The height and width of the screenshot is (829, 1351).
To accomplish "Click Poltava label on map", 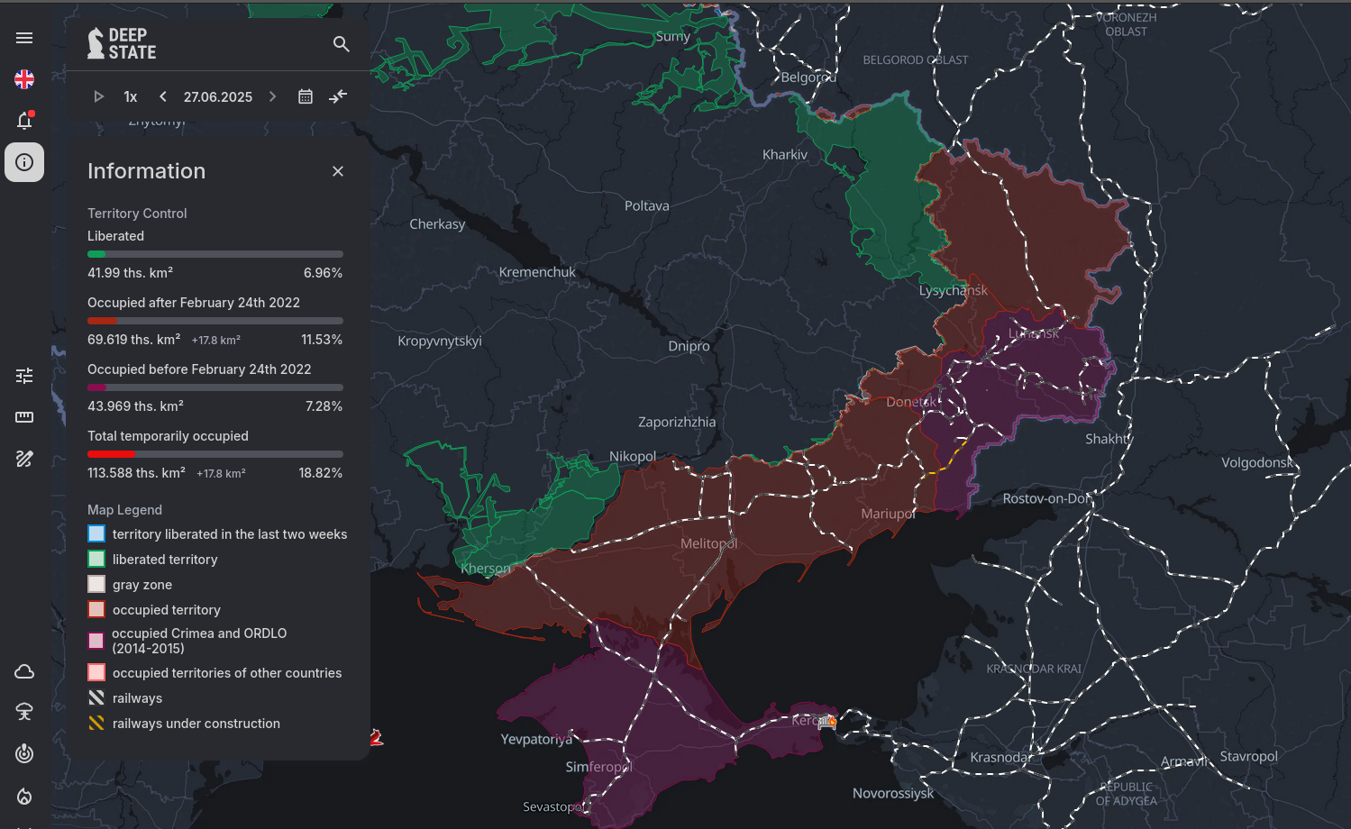I will point(647,205).
